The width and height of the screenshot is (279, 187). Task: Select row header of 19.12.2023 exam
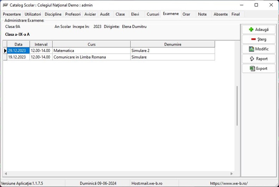[5, 57]
